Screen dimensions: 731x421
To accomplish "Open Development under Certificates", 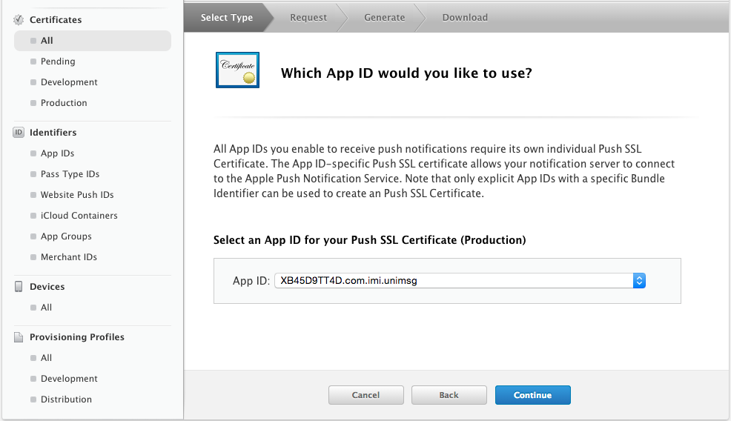I will tap(69, 82).
